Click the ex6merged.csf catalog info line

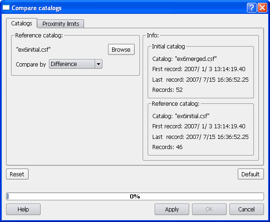(x=185, y=59)
